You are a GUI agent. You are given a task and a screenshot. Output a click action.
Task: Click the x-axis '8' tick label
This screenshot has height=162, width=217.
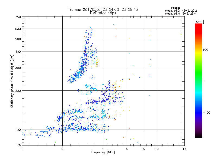click(x=144, y=149)
